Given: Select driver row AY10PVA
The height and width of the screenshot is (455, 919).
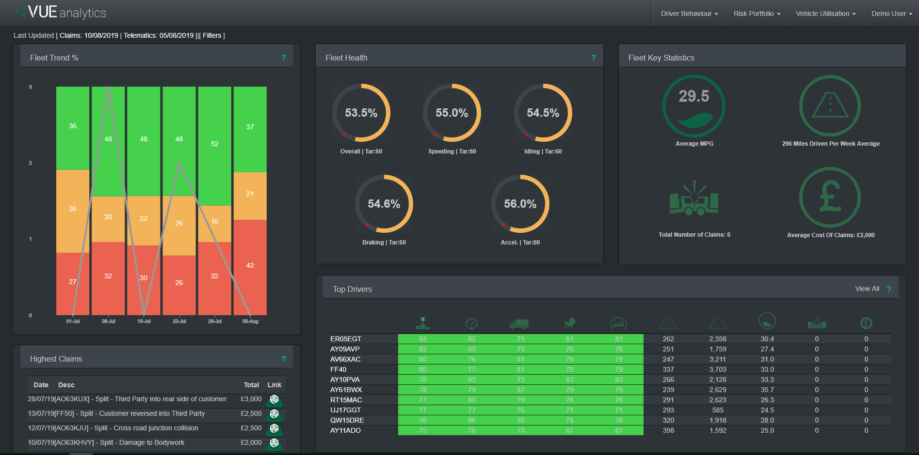Looking at the screenshot, I should click(x=610, y=379).
